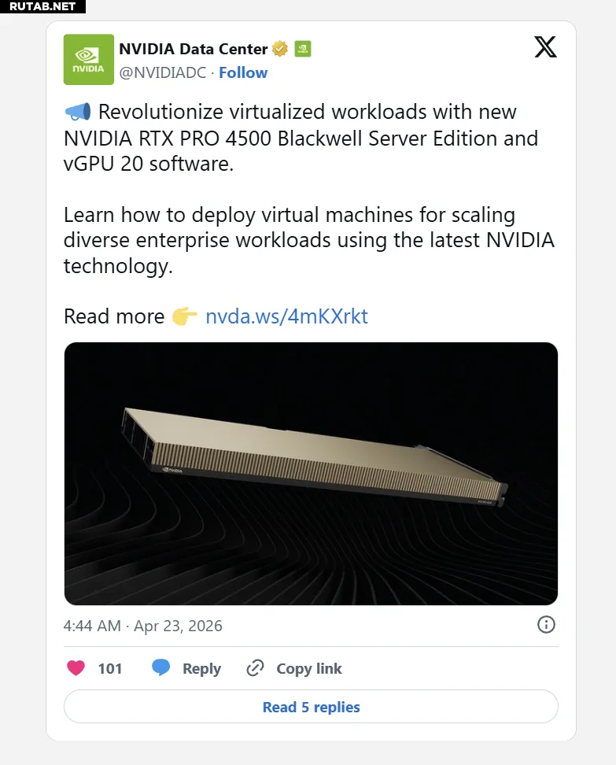Expand Read 5 replies
Screen dimensions: 616x765
tap(311, 707)
